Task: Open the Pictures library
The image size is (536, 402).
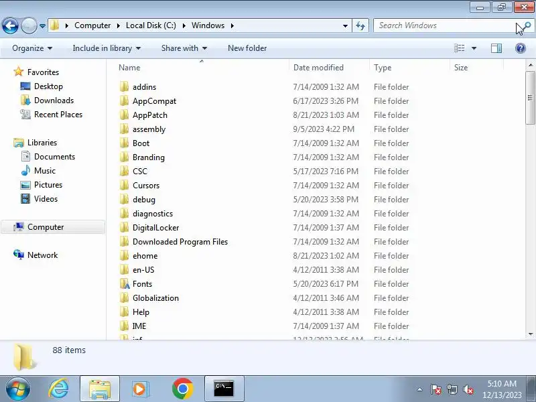Action: [x=48, y=185]
